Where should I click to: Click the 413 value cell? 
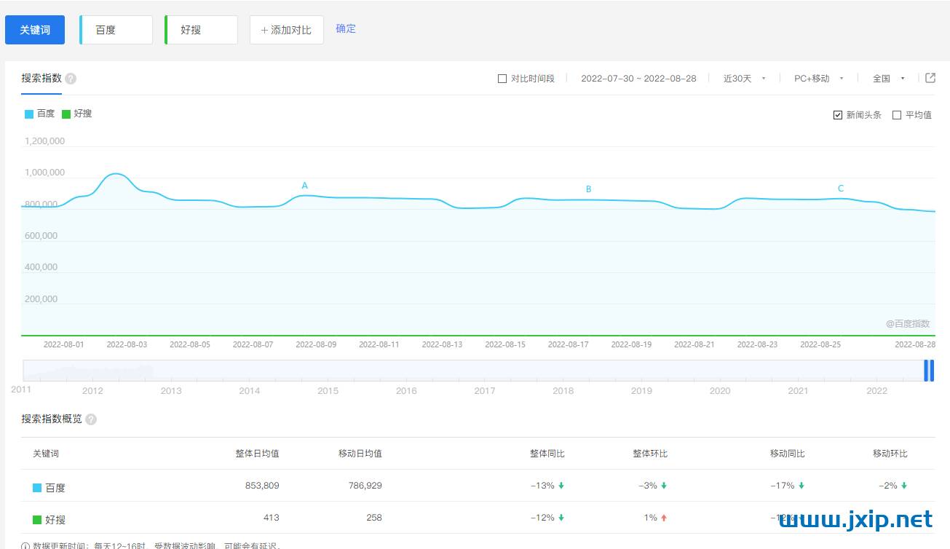point(271,518)
